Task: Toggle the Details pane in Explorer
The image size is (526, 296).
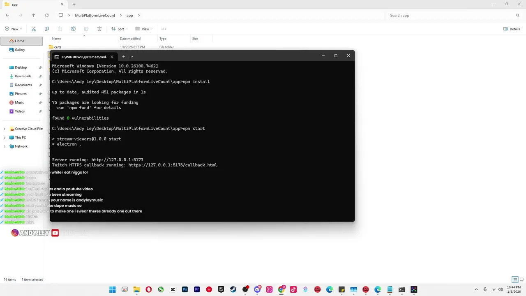Action: [x=512, y=29]
